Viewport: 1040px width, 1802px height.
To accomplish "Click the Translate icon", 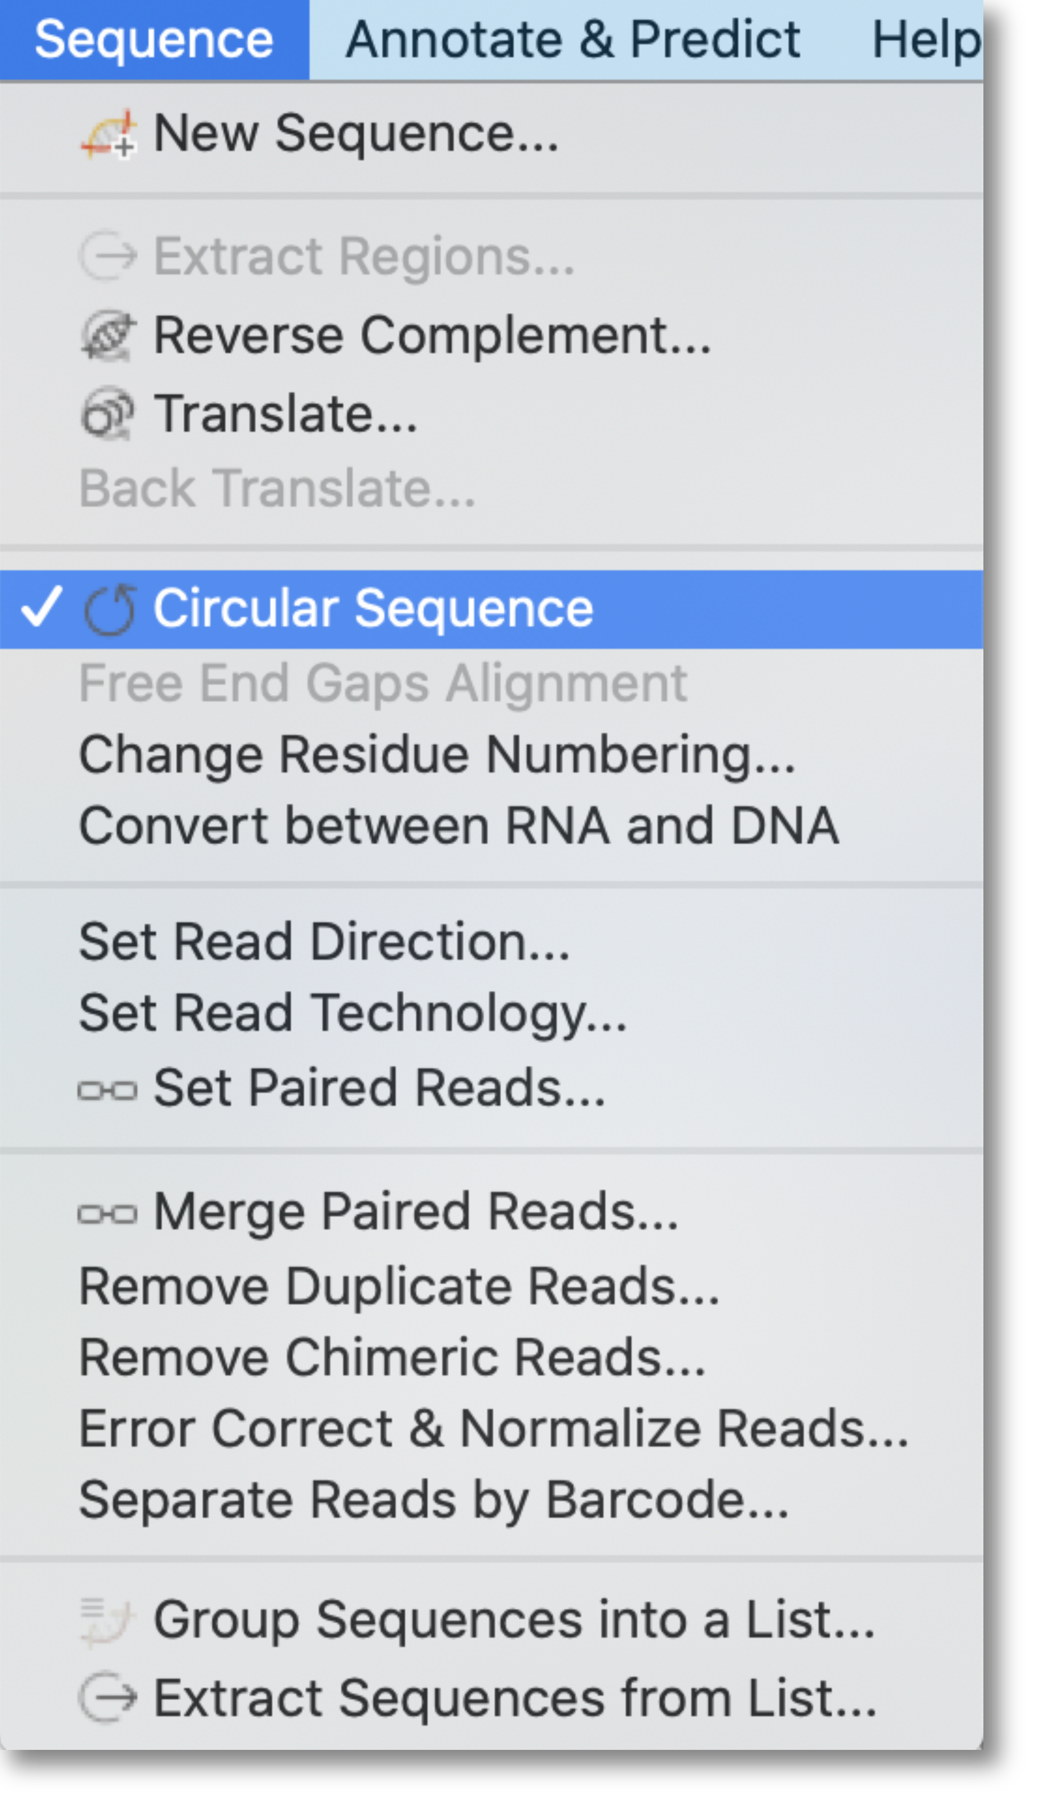I will pos(107,414).
